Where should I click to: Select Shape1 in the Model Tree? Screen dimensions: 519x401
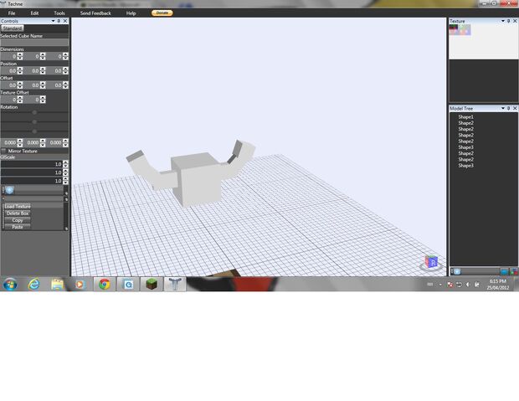(x=465, y=117)
